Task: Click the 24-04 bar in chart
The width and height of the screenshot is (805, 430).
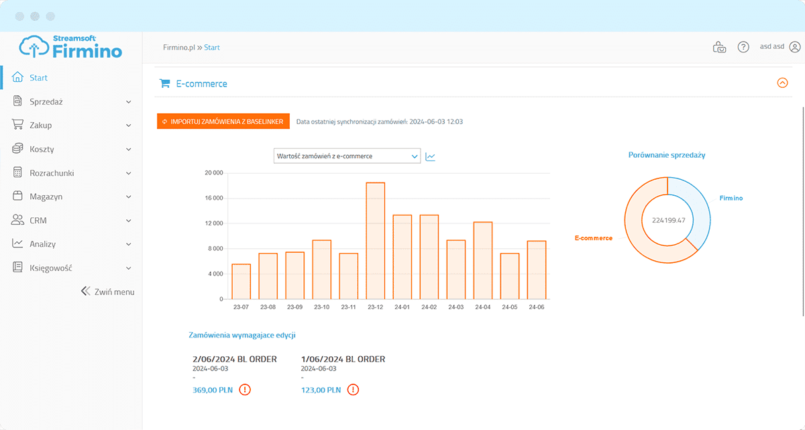Action: click(x=483, y=260)
